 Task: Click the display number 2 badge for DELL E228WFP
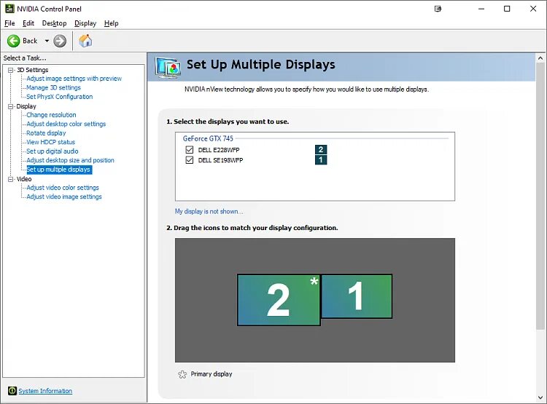click(321, 150)
